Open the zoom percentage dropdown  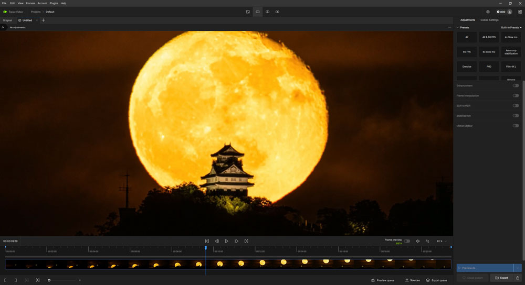(442, 241)
